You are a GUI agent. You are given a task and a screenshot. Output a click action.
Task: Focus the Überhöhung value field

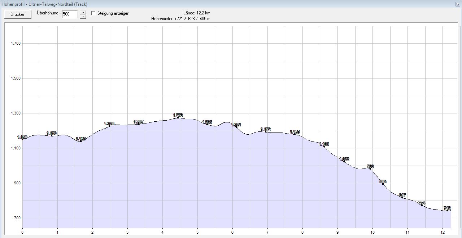coord(69,14)
